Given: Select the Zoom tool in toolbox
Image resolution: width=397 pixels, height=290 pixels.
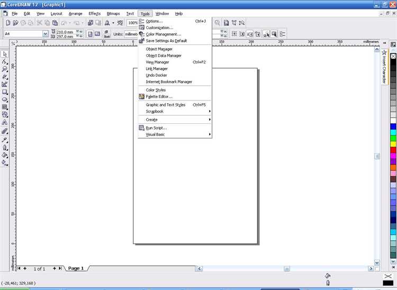Looking at the screenshot, I should pos(5,69).
